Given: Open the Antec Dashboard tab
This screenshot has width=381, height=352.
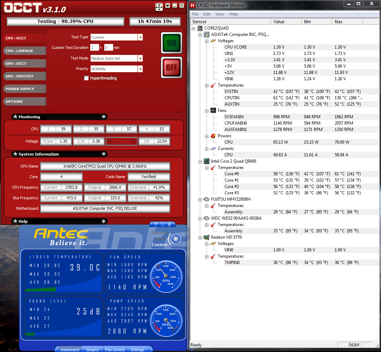Looking at the screenshot, I should point(70,350).
